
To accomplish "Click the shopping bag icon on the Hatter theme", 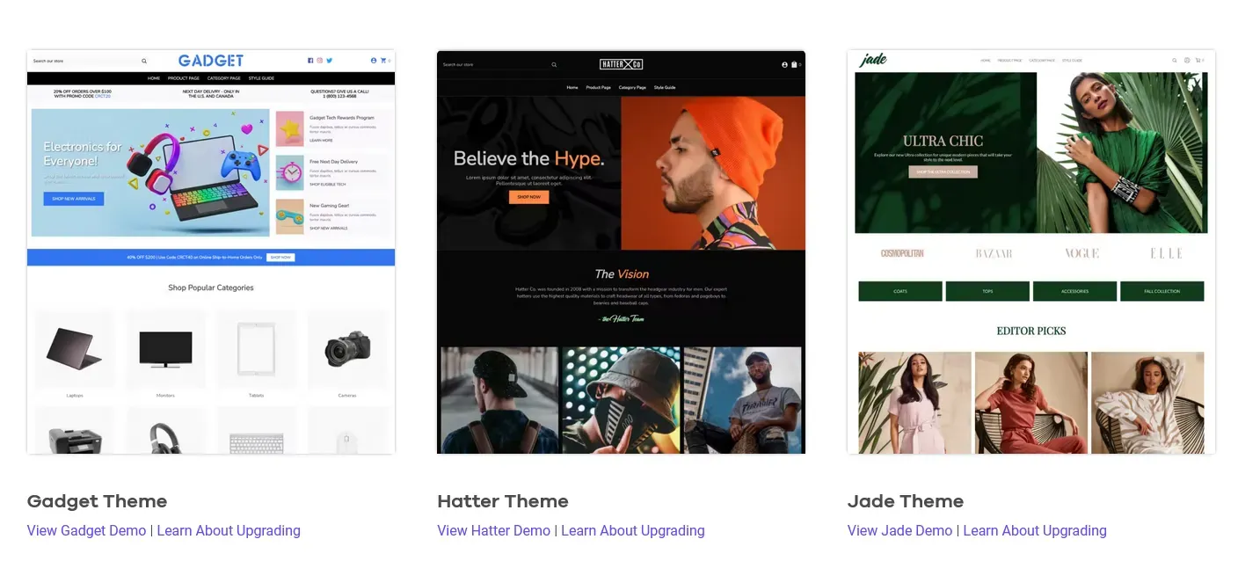I will (794, 64).
